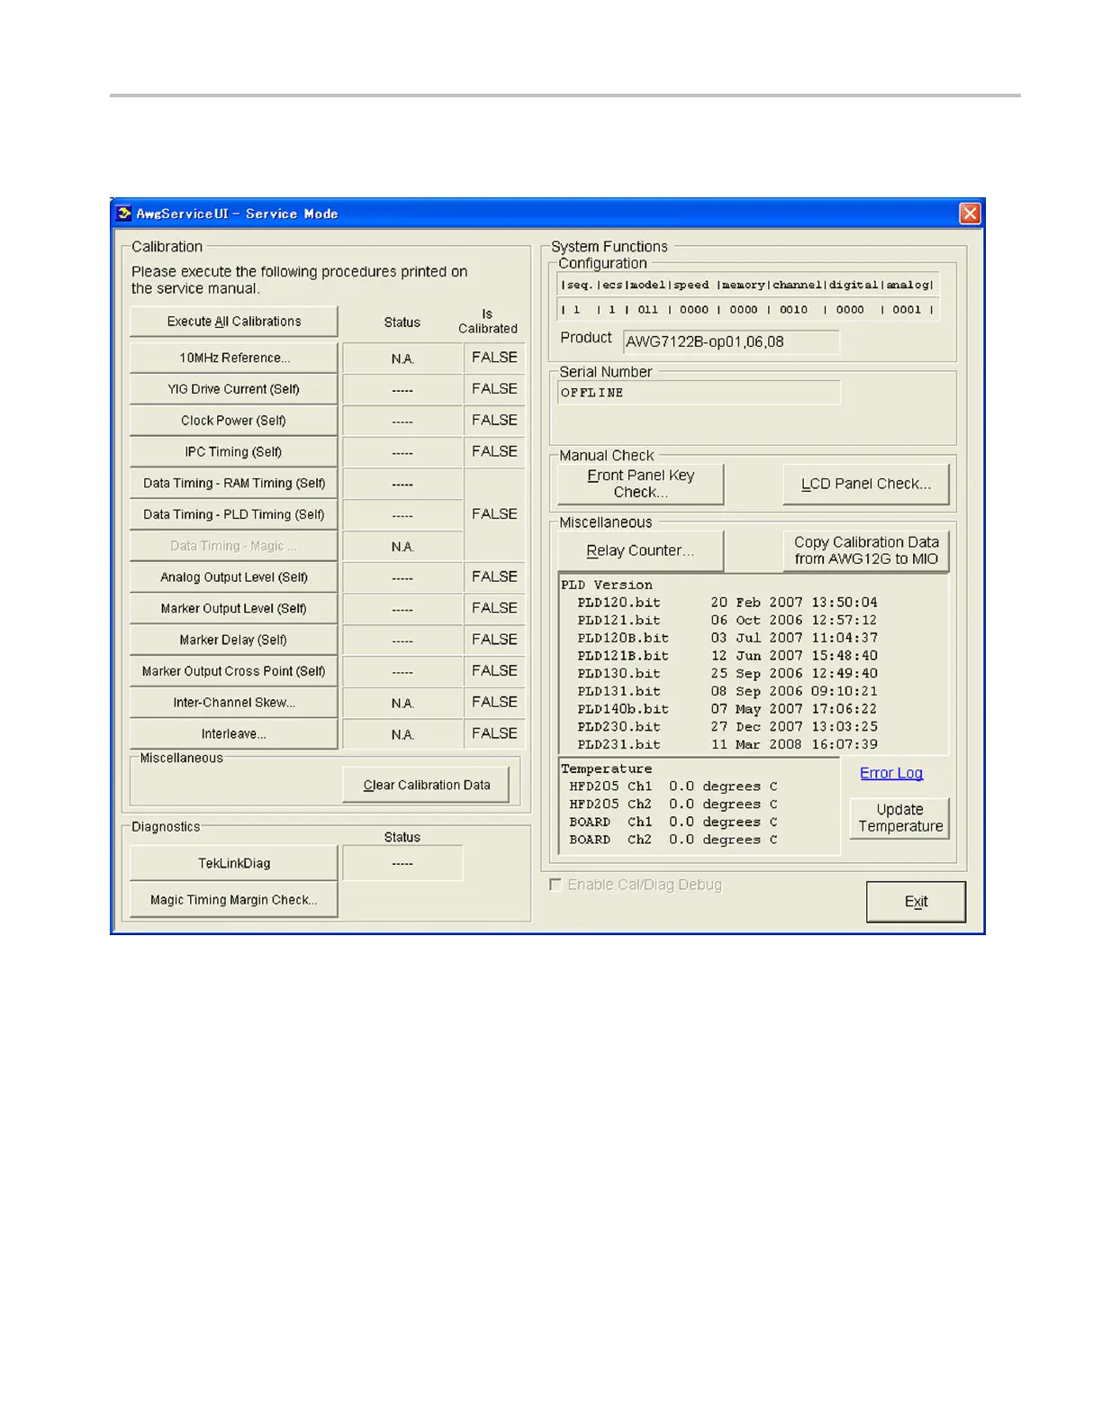Select PLD130.bit version row
Image resolution: width=1102 pixels, height=1427 pixels.
coord(727,674)
